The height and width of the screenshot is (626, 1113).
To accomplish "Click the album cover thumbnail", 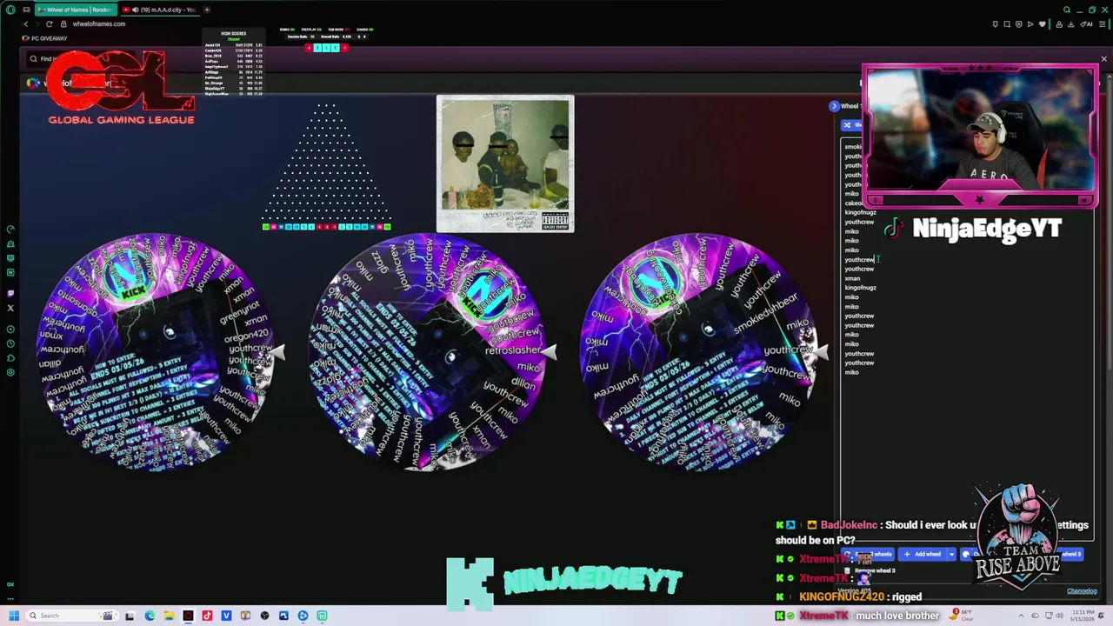I will click(505, 164).
